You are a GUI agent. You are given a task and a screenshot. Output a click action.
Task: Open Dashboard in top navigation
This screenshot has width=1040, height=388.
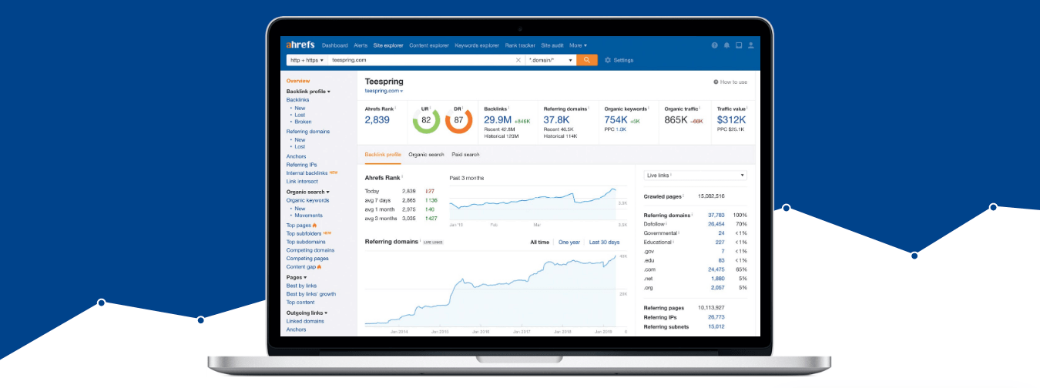(x=335, y=45)
